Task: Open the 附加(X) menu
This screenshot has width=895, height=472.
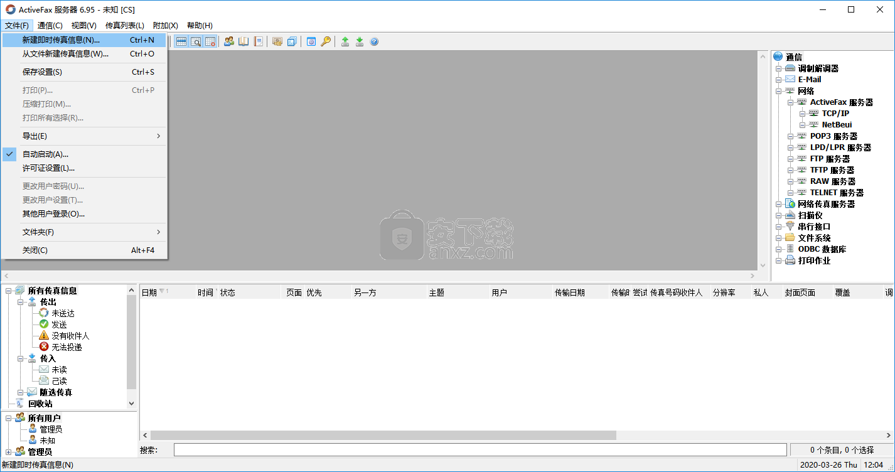Action: tap(166, 26)
